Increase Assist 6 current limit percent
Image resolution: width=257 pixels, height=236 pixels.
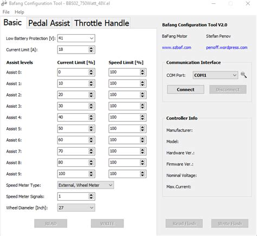[91, 139]
